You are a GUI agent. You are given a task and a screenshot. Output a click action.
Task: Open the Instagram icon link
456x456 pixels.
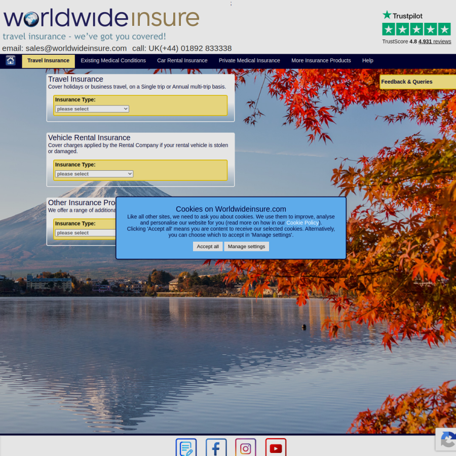pos(246,447)
